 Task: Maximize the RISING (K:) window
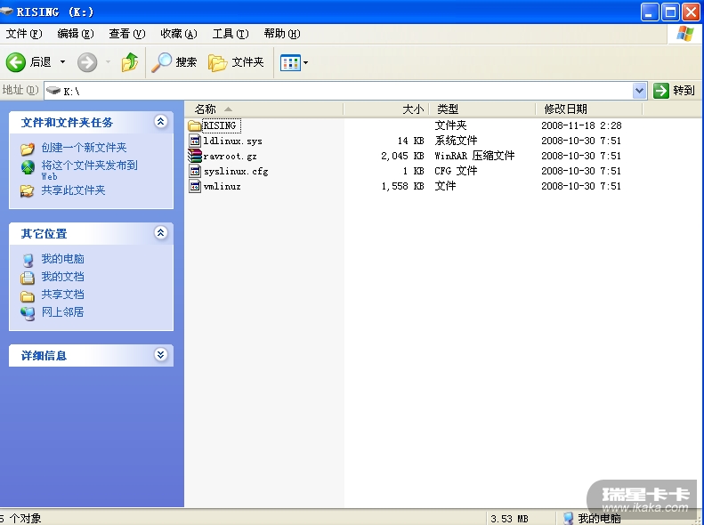[x=670, y=12]
